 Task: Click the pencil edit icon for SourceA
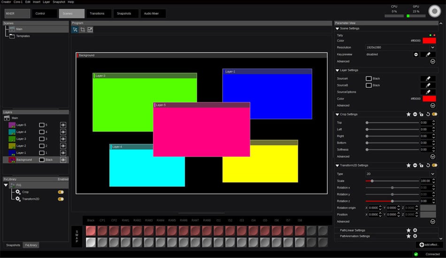pos(428,78)
